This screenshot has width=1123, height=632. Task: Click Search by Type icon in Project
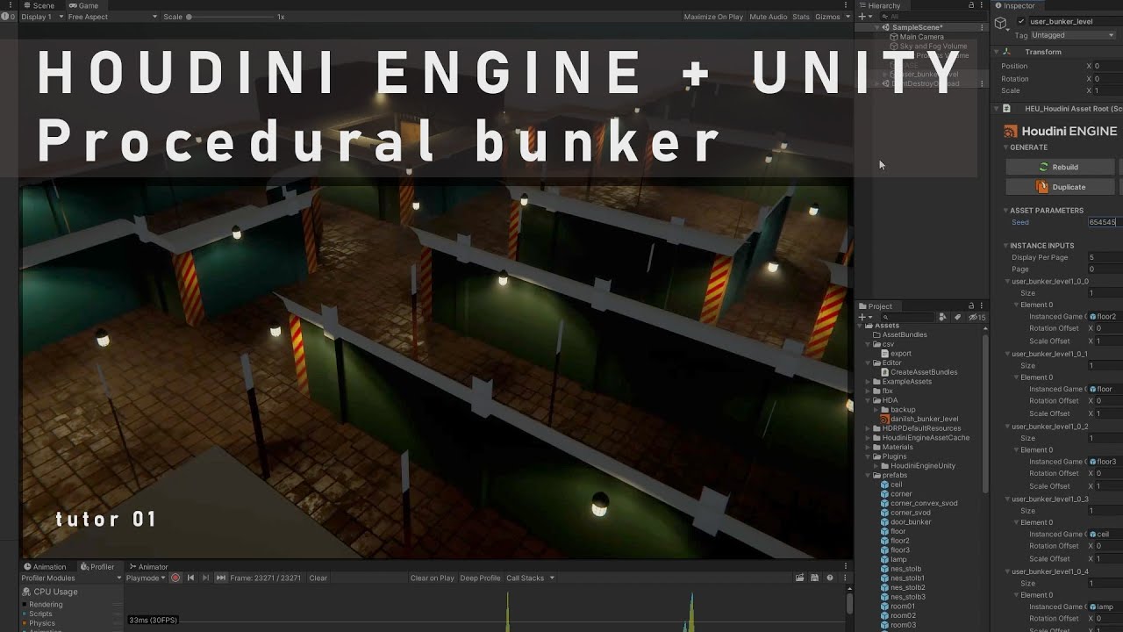[x=942, y=317]
